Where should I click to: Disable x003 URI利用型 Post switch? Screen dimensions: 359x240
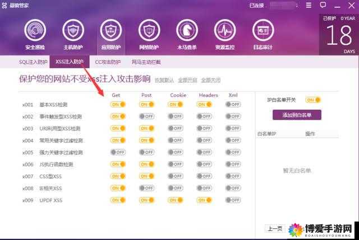coord(147,128)
